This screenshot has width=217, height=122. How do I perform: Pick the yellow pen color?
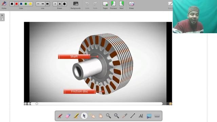(31, 4)
